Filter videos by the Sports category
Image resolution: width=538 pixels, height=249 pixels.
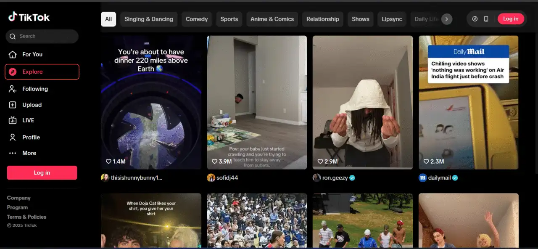coord(229,19)
